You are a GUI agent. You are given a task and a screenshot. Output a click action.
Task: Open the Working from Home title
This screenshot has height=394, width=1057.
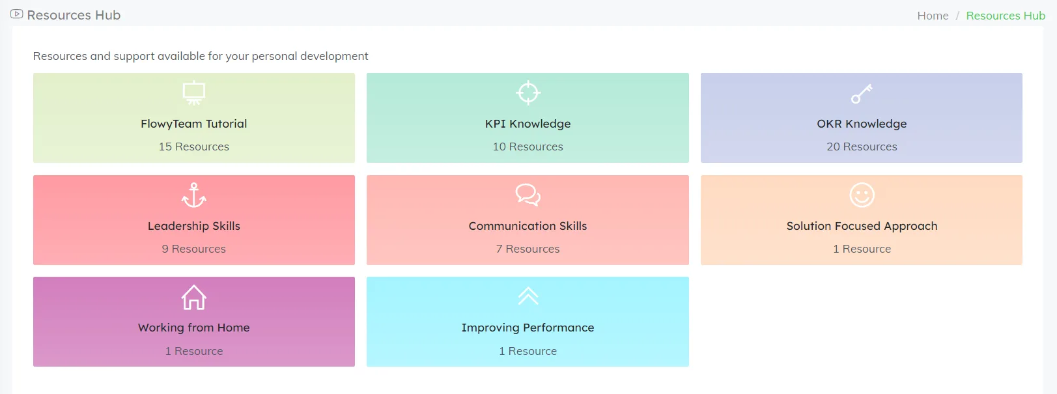(194, 328)
